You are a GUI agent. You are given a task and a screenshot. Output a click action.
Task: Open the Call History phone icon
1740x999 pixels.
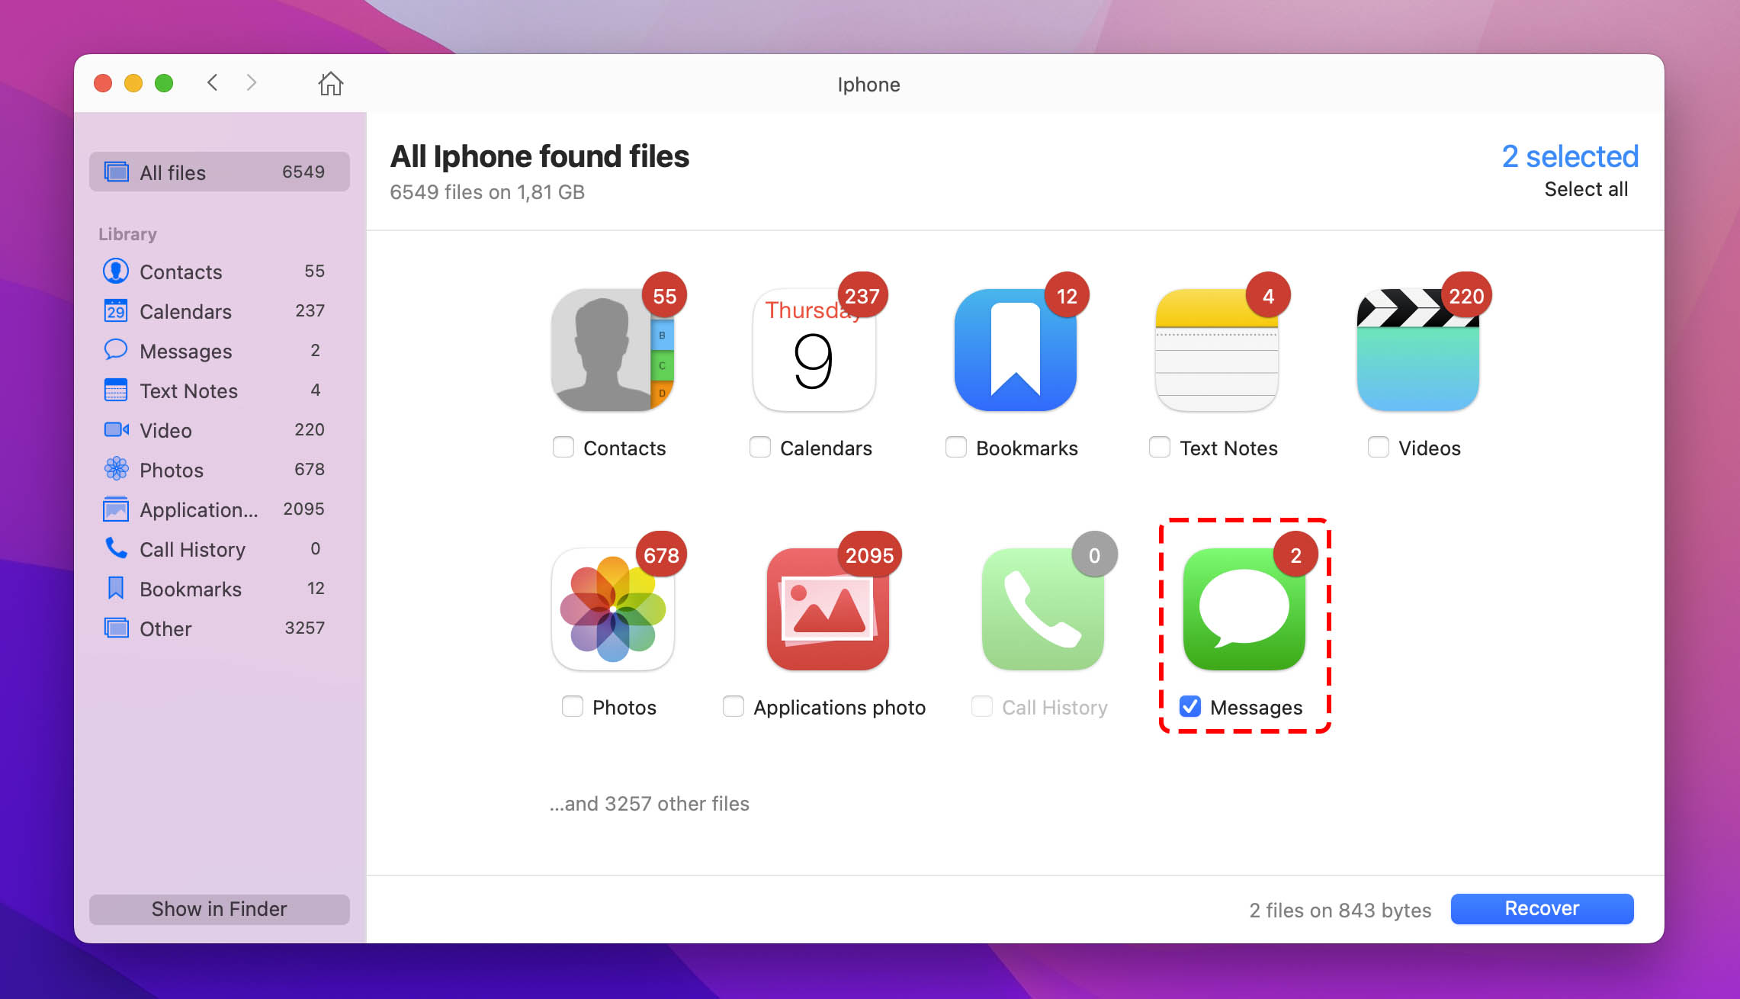coord(1043,609)
